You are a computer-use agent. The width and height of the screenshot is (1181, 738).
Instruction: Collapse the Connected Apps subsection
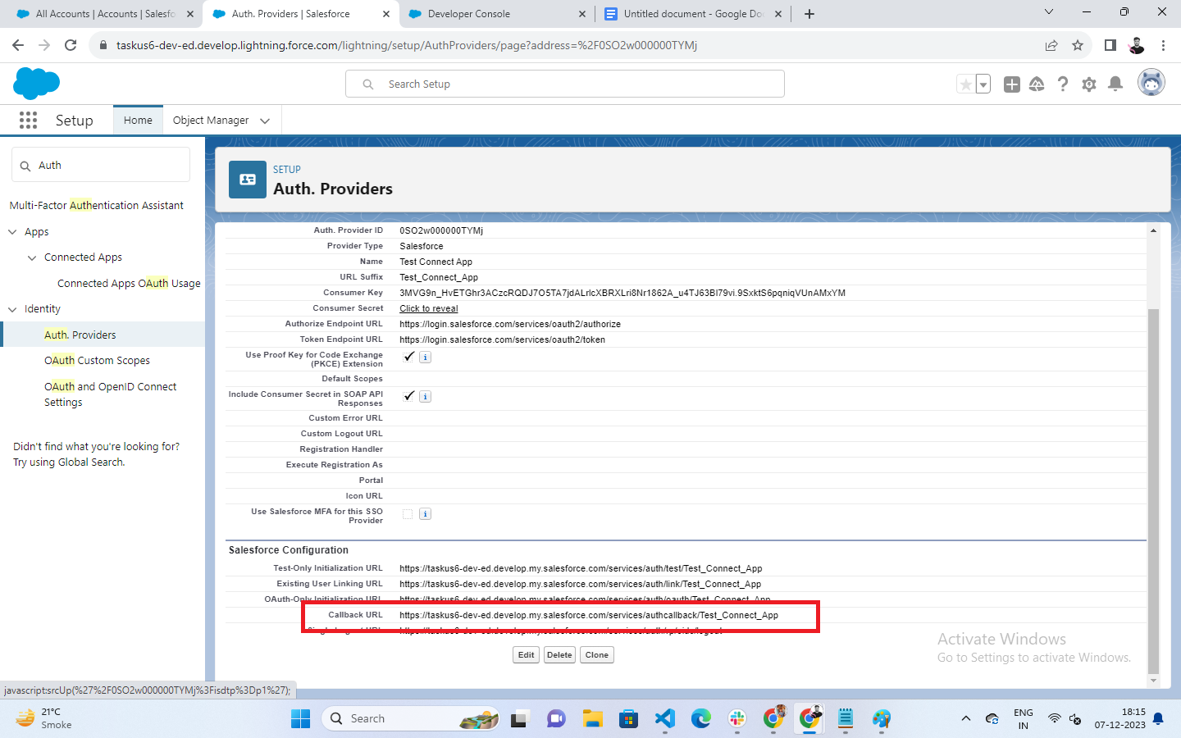pos(32,257)
